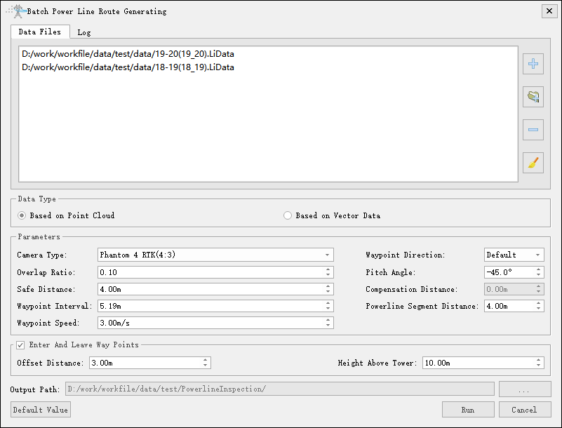Click the Pitch Angle spinner field
562x428 pixels.
click(x=509, y=272)
